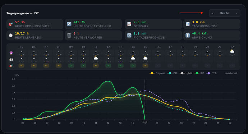248x134 pixels.
Task: Click the downward chart icon of Tagesprognose
Action: click(x=188, y=24)
